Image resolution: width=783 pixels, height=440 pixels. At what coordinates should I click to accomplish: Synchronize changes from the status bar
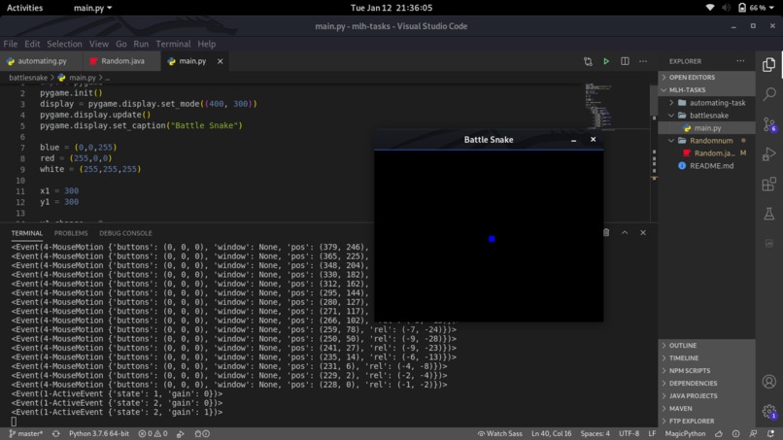click(x=56, y=433)
